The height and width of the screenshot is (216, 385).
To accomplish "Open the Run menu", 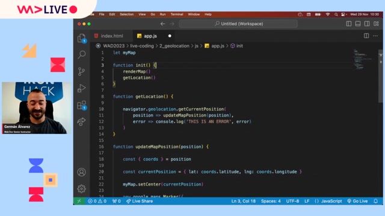I will pos(162,14).
